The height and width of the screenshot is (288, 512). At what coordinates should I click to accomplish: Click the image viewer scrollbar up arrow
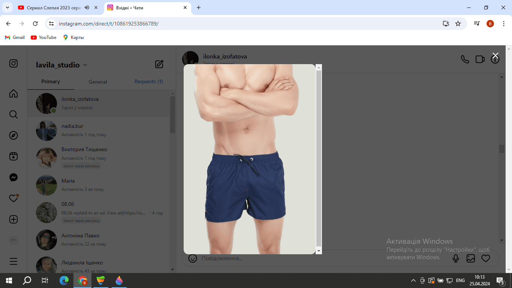pyautogui.click(x=319, y=67)
